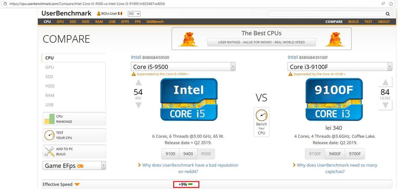
Task: Click the UserBenchmark logo
Action: [x=66, y=13]
